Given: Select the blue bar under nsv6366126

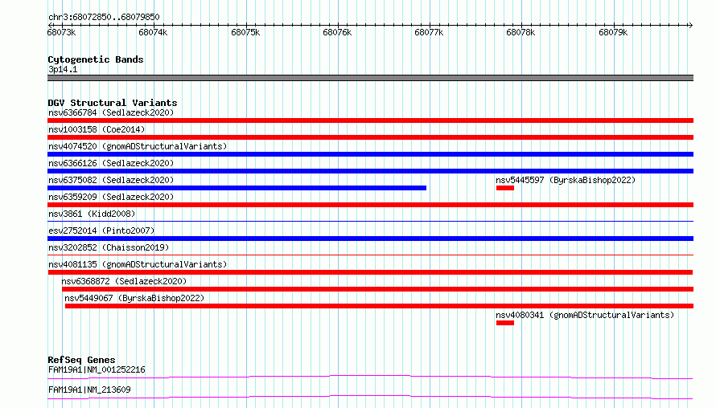Looking at the screenshot, I should pos(370,171).
